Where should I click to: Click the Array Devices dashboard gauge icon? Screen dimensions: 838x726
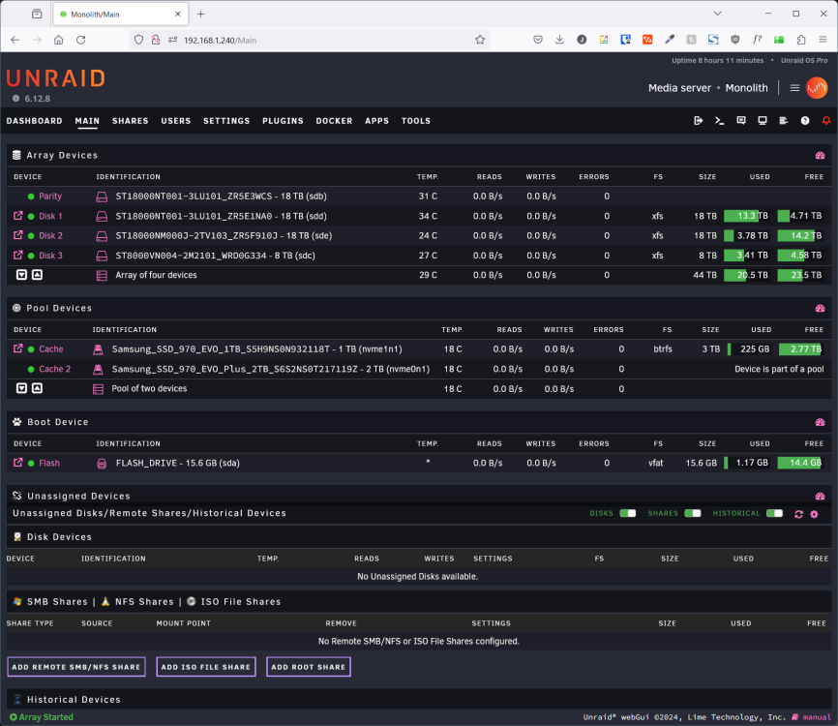coord(820,155)
